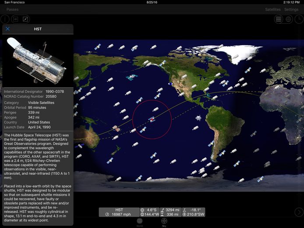The width and height of the screenshot is (304, 228).
Task: Tap the Perigee 339 mi row
Action: (x=22, y=113)
